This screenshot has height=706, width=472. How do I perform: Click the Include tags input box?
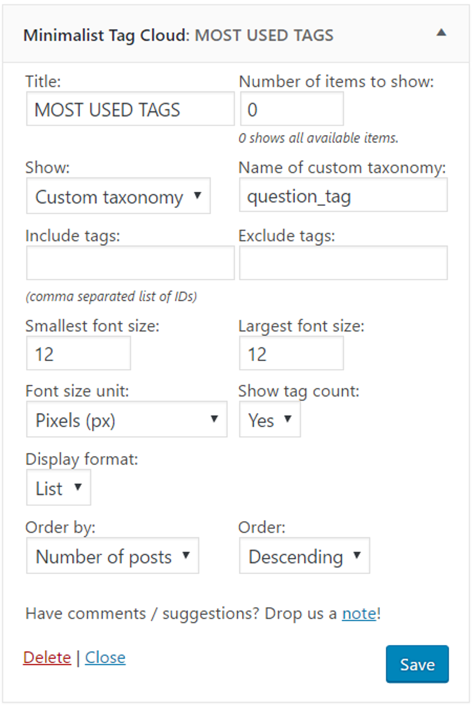[x=130, y=263]
